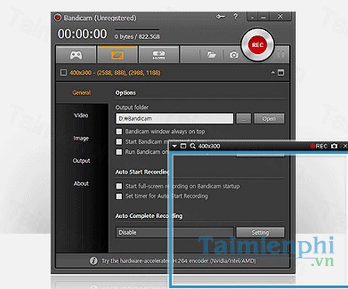Open the capture window dropdown arrow
Image resolution: width=348 pixels, height=289 pixels.
click(175, 146)
